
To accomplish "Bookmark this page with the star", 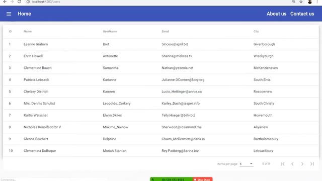I will coord(301,2).
